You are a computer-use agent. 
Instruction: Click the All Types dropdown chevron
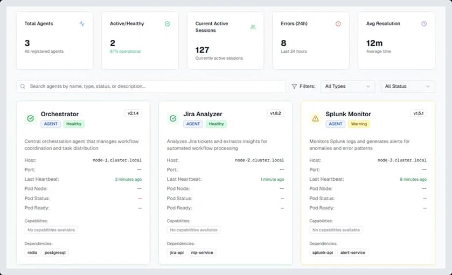368,87
